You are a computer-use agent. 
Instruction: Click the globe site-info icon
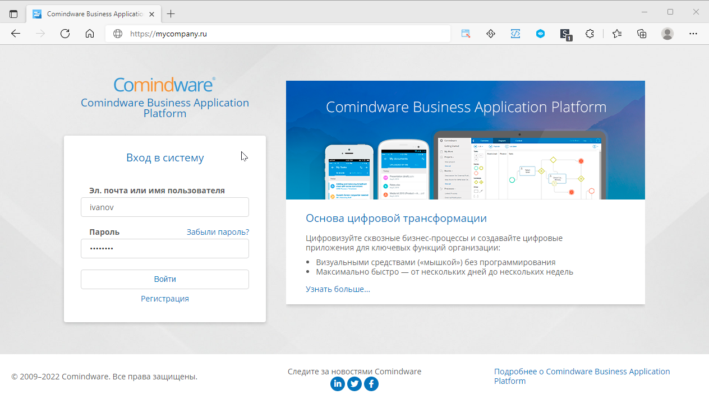pos(118,34)
